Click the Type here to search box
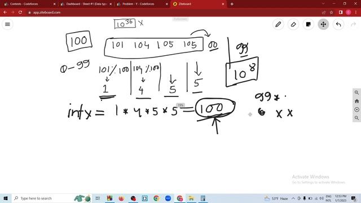 tap(51, 198)
